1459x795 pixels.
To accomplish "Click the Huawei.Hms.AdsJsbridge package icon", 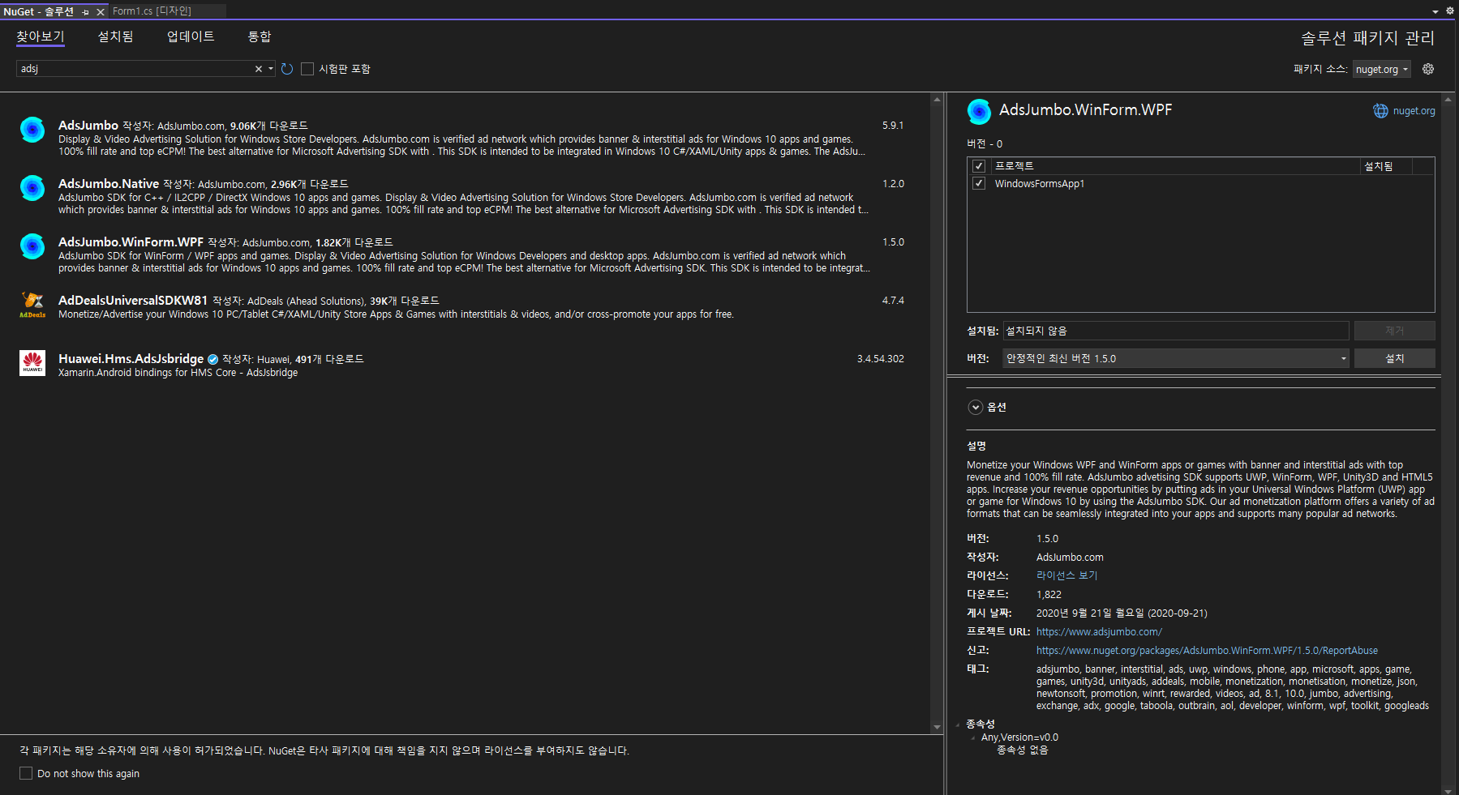I will (32, 363).
